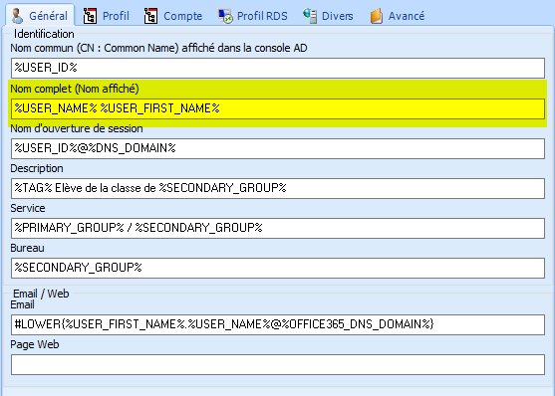Click the 'Service' label
Screen dimensions: 555x396
click(x=28, y=208)
